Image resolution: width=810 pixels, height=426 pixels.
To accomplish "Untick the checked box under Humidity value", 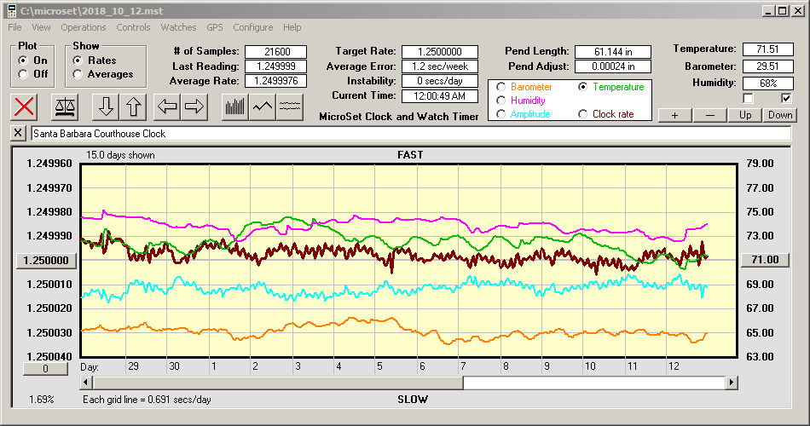I will tap(786, 98).
